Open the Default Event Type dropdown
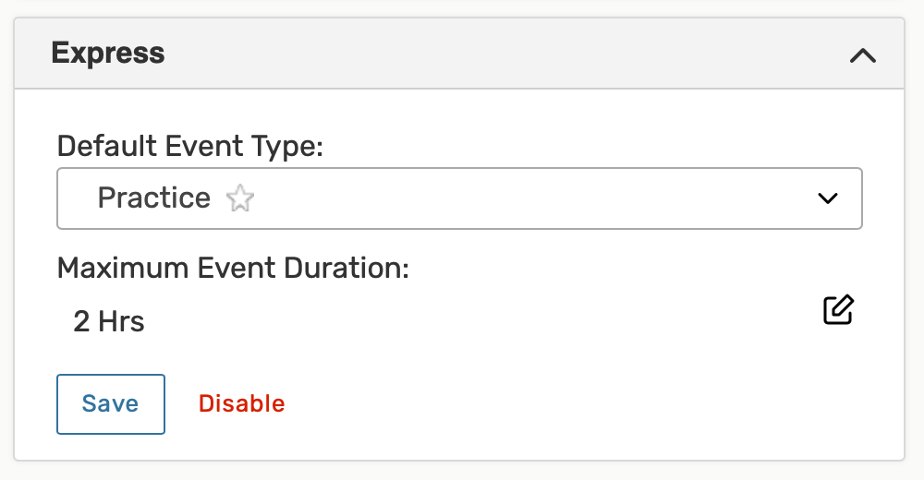This screenshot has width=924, height=480. 459,198
